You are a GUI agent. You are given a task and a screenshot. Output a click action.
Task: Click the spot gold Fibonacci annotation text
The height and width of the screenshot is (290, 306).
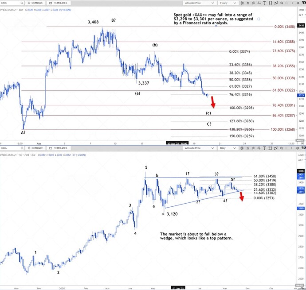(213, 19)
